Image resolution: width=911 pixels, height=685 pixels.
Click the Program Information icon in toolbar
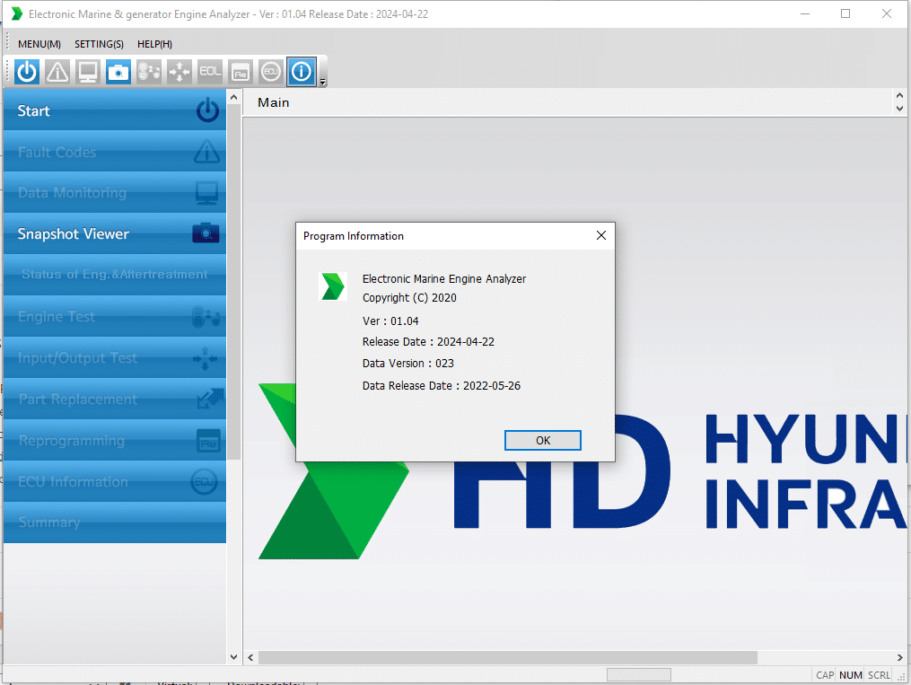302,72
